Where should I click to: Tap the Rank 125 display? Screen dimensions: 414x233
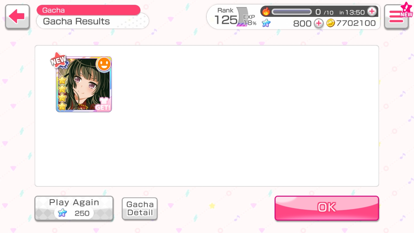226,17
